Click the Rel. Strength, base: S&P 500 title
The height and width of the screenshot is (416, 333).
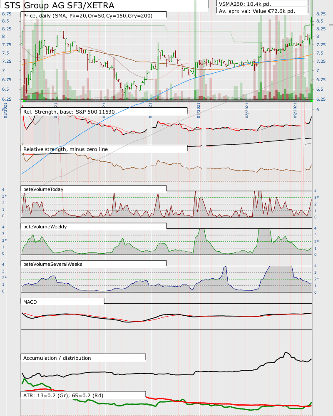69,112
